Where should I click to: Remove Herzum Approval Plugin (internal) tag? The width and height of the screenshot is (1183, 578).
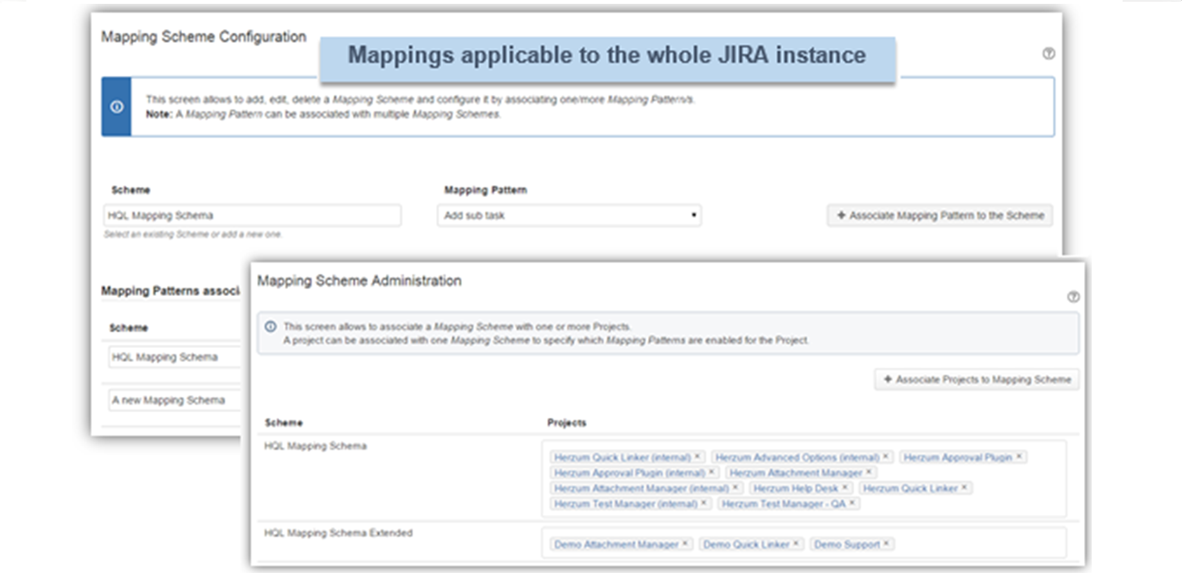(x=711, y=472)
